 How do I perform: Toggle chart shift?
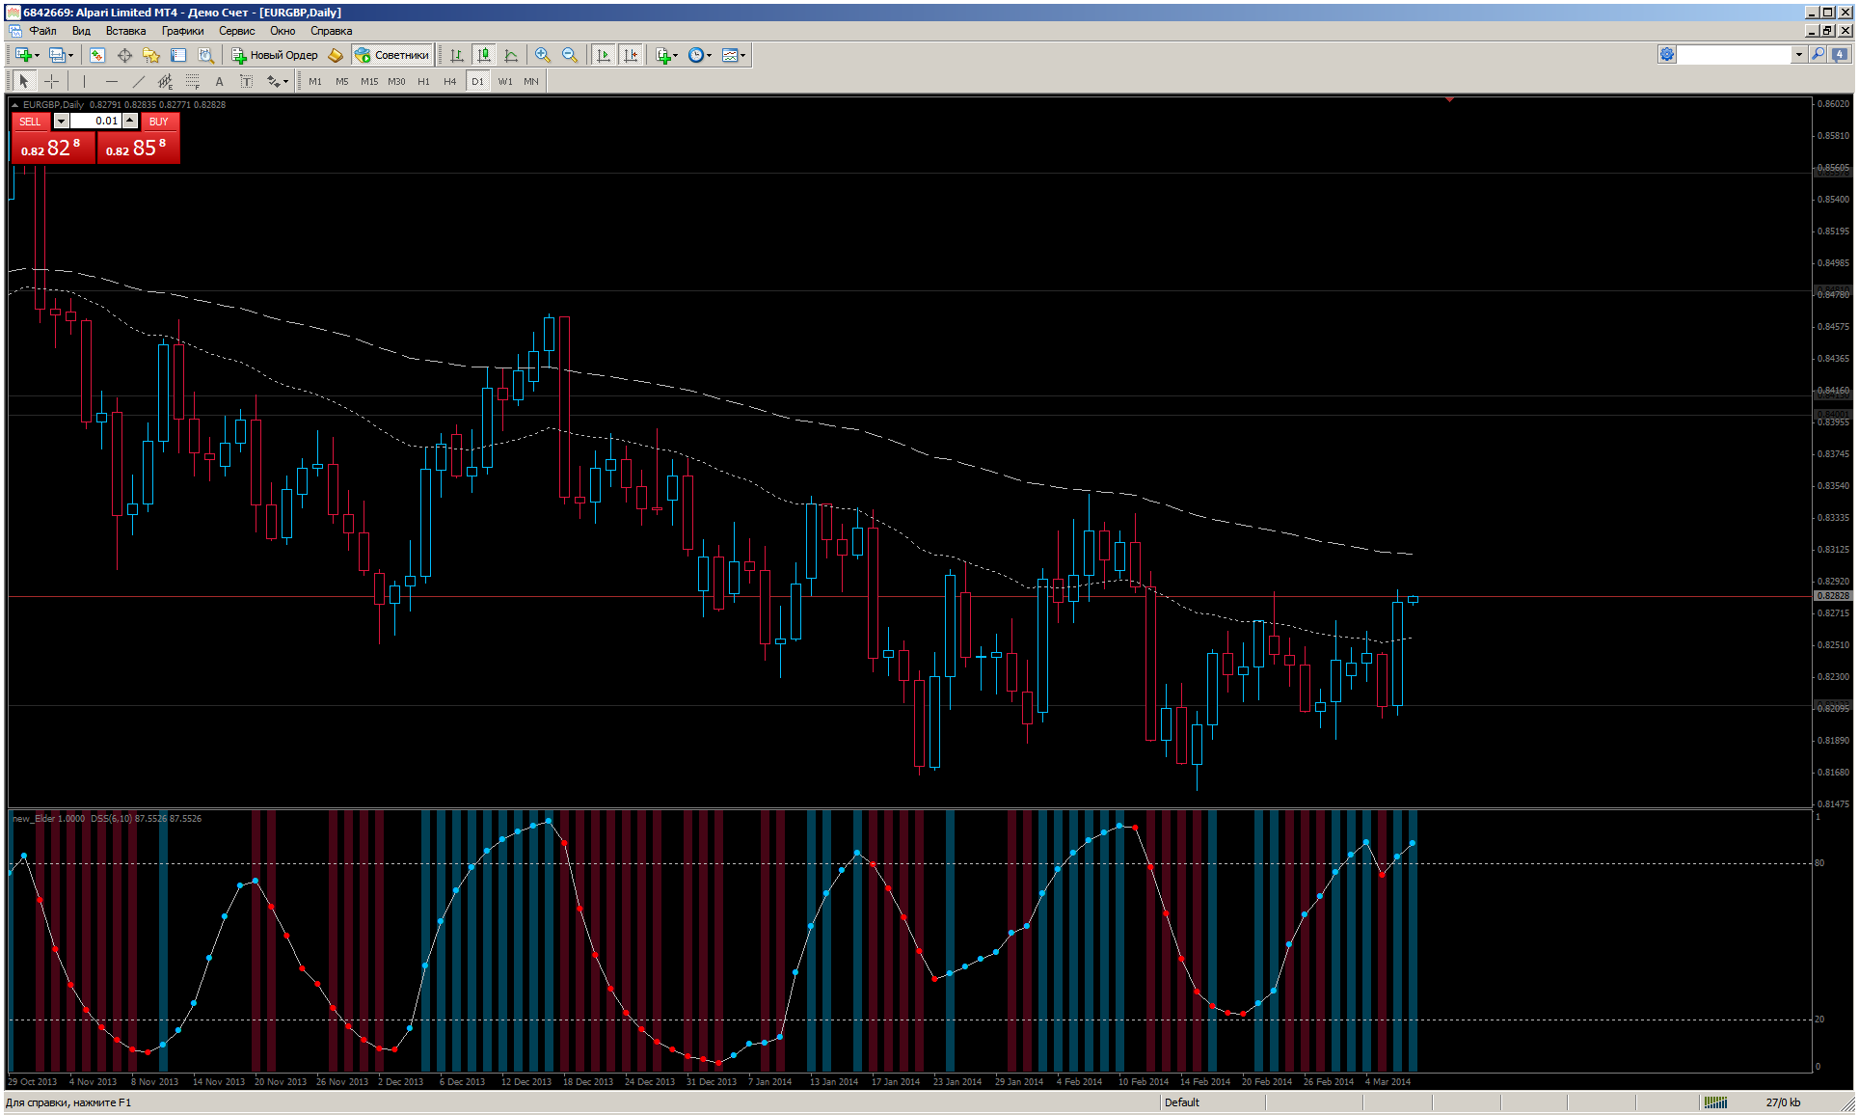click(631, 55)
